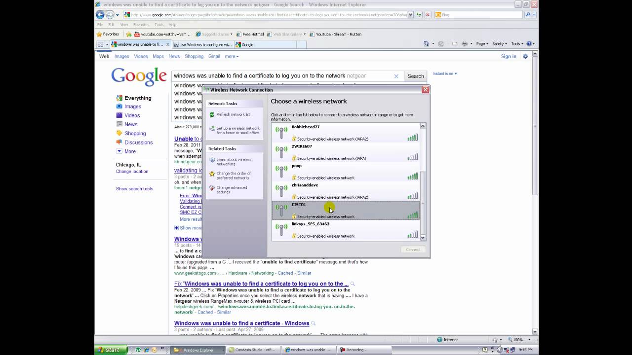
Task: Open the Recent Pages dropdown arrow
Action: click(118, 15)
